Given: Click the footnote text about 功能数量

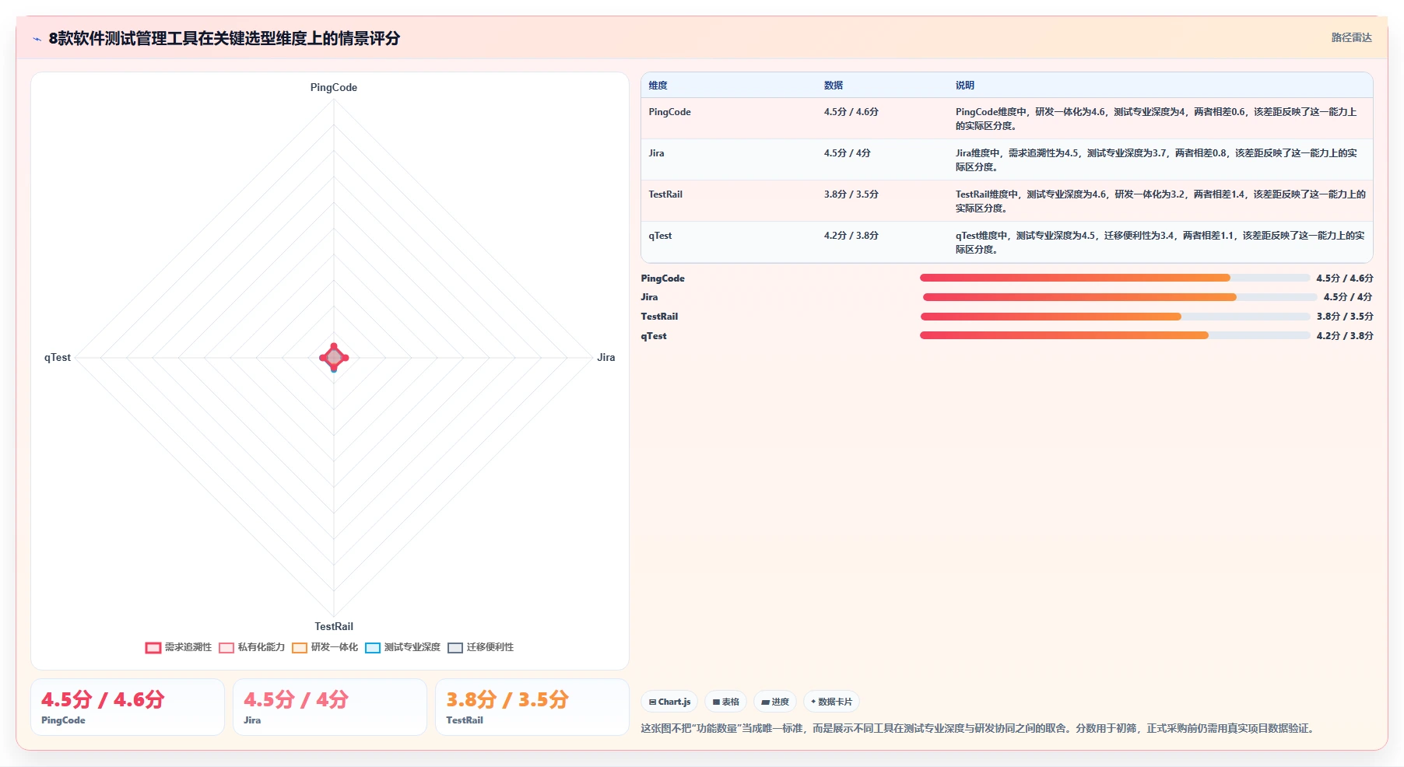Looking at the screenshot, I should click(979, 729).
